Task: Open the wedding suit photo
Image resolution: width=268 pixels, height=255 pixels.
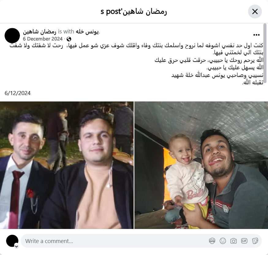Action: [x=67, y=165]
